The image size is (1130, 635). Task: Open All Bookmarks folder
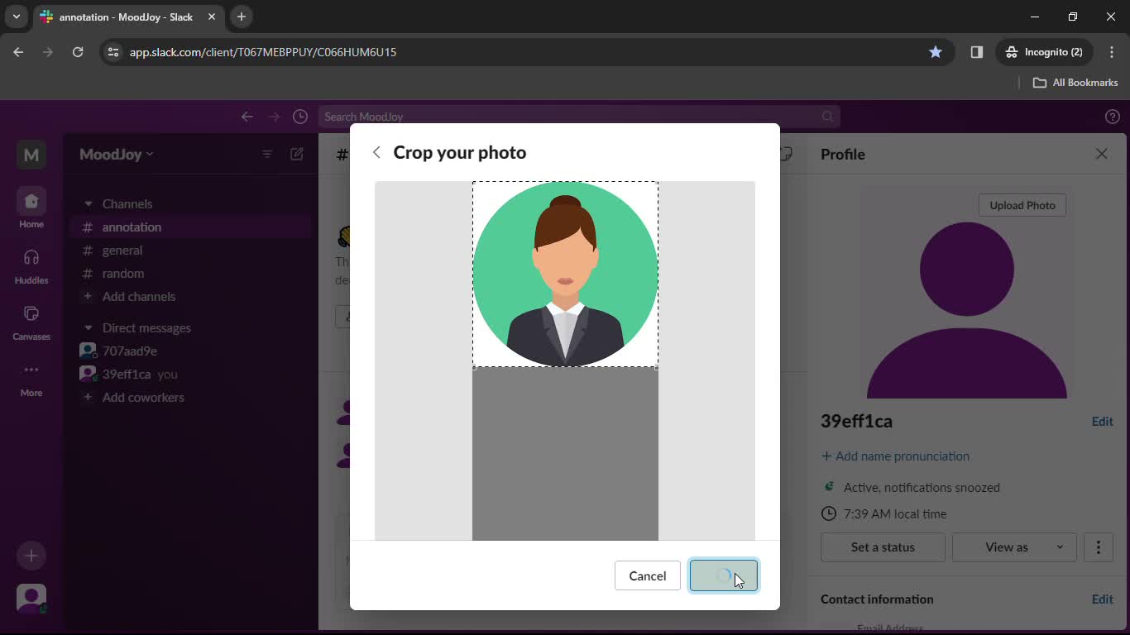coord(1075,83)
